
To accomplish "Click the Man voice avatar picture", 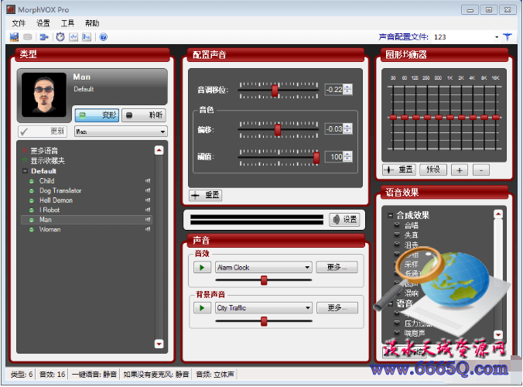I will (x=43, y=94).
